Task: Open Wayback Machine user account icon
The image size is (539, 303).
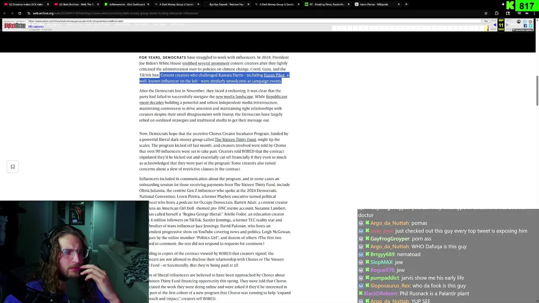Action: (x=519, y=21)
